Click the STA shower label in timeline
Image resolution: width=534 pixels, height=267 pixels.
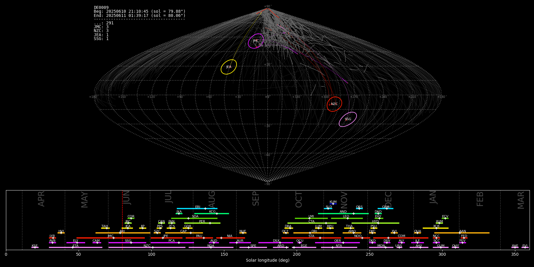(x=311, y=236)
